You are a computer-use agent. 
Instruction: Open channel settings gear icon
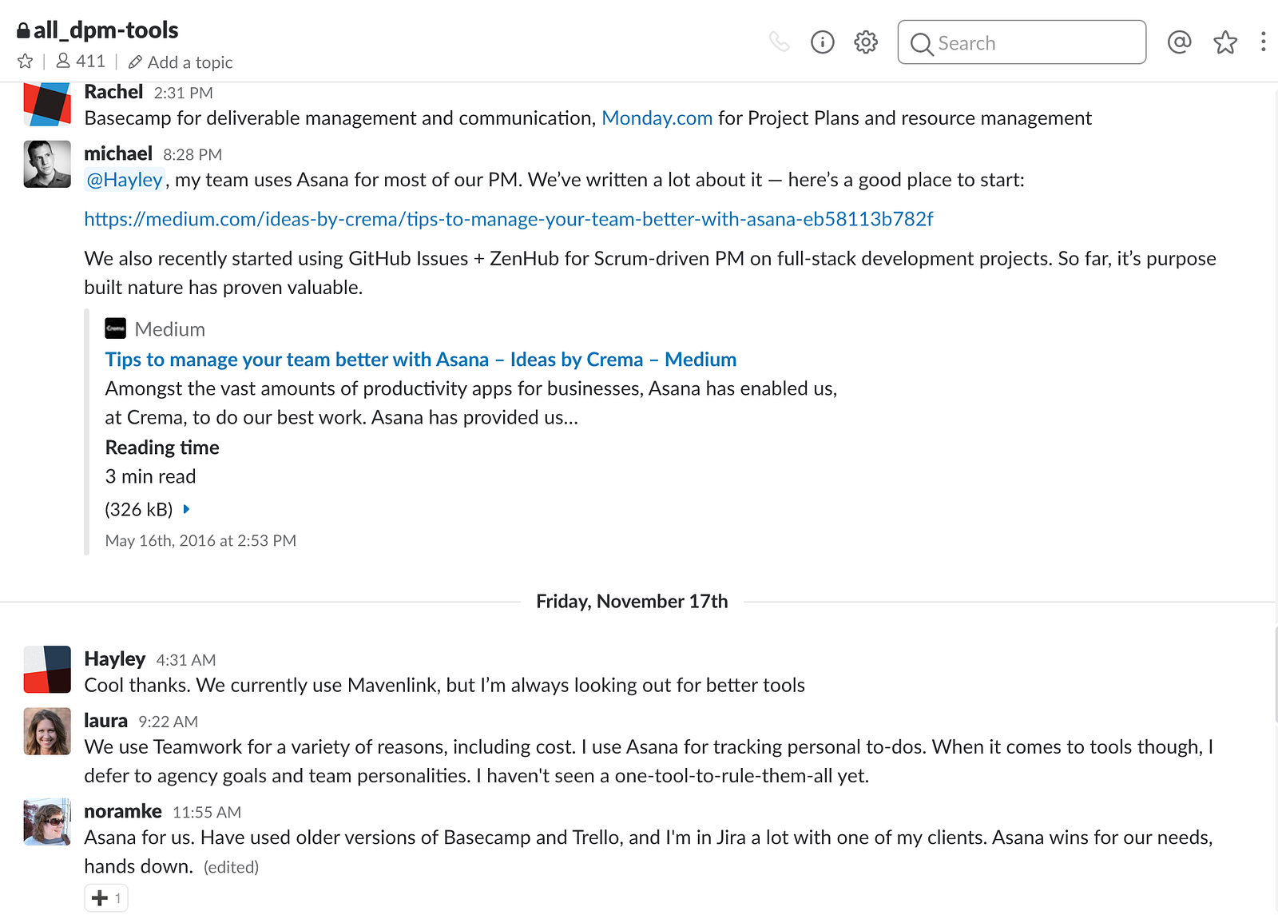point(866,42)
